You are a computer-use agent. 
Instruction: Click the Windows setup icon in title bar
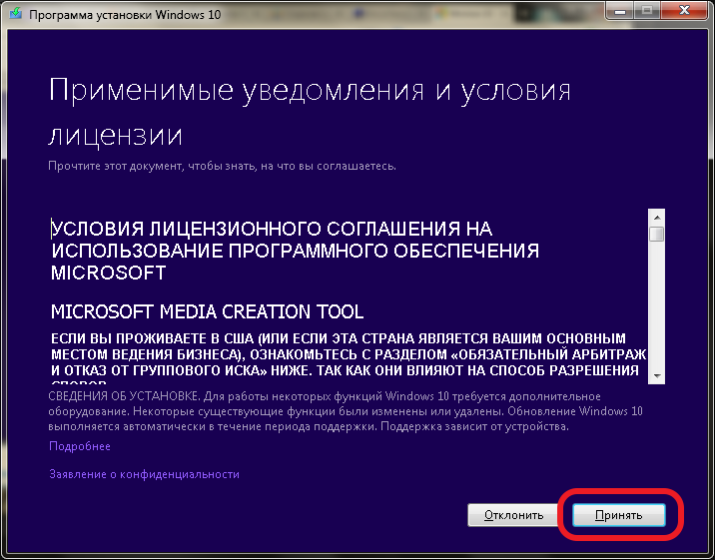click(13, 14)
